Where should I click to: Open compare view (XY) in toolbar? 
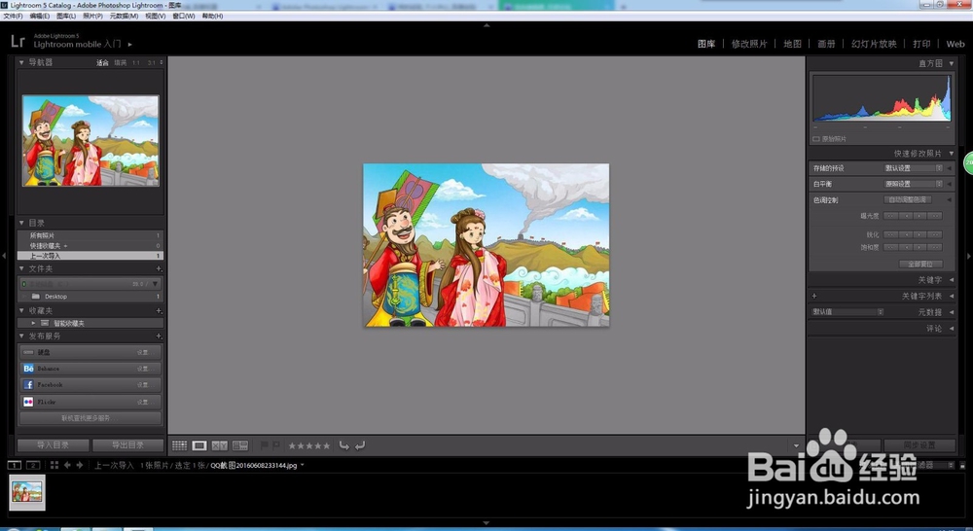[x=220, y=445]
